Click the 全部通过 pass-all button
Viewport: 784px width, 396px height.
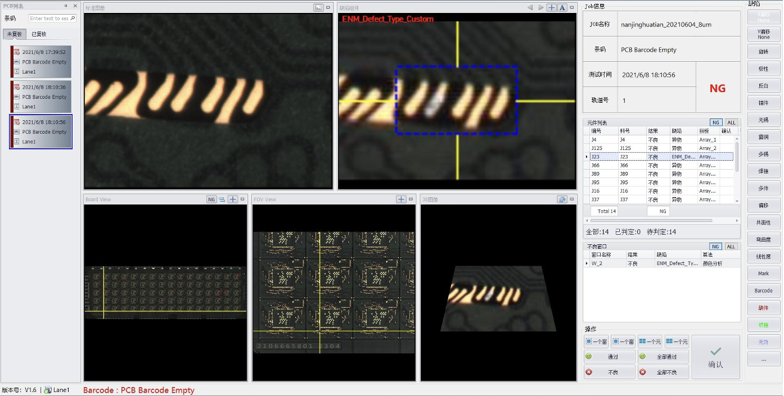tap(663, 357)
